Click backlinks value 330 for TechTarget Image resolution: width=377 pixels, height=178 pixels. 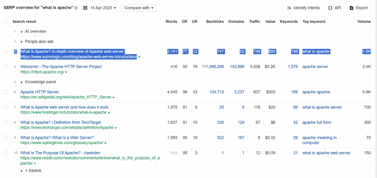221,122
